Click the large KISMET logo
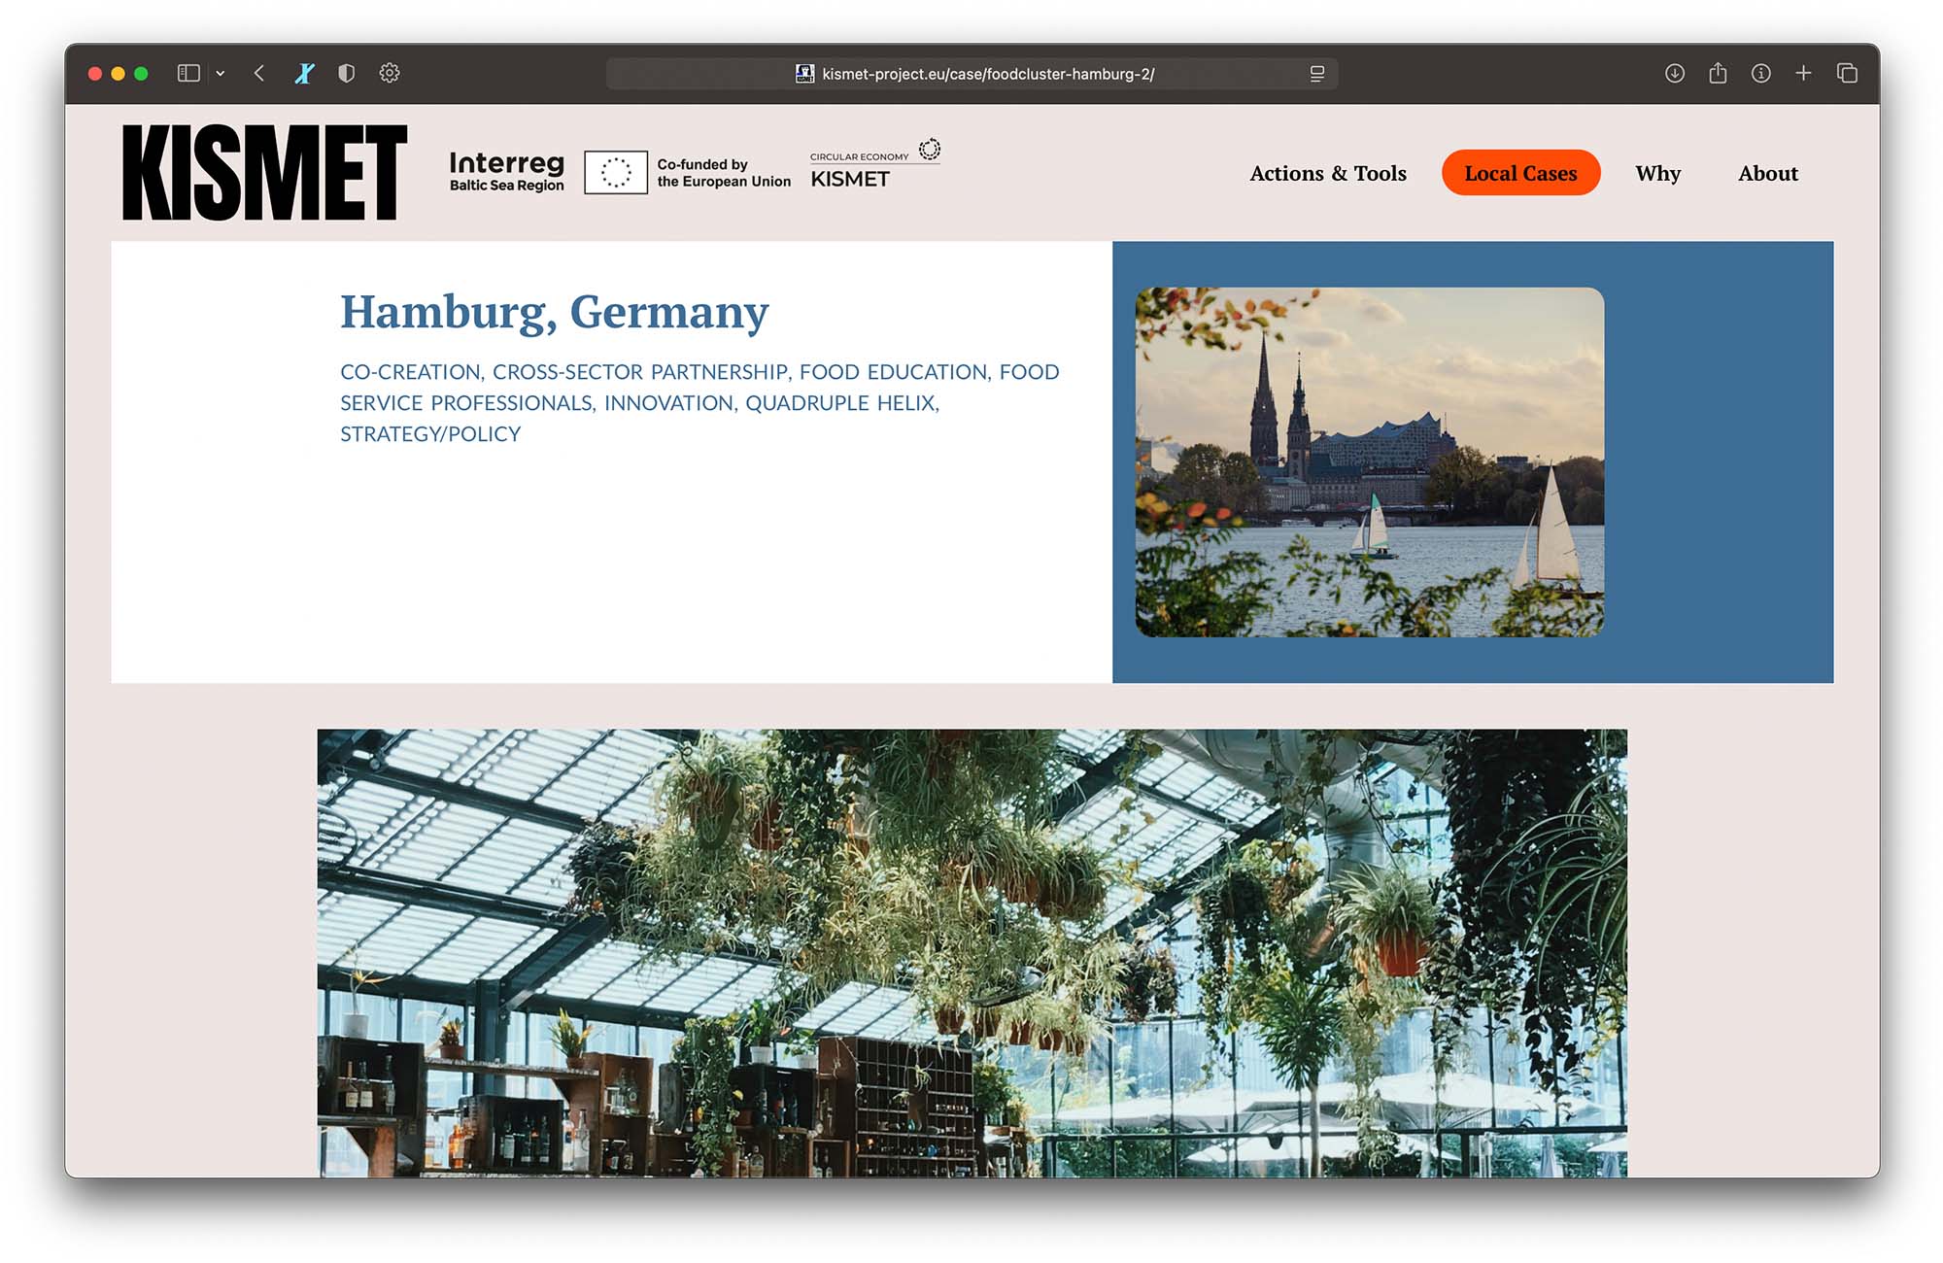The image size is (1943, 1263). point(264,173)
